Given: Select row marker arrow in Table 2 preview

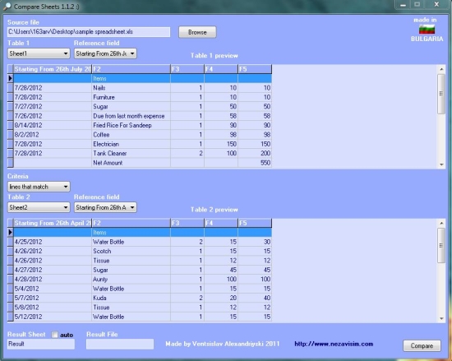Looking at the screenshot, I should pos(11,232).
